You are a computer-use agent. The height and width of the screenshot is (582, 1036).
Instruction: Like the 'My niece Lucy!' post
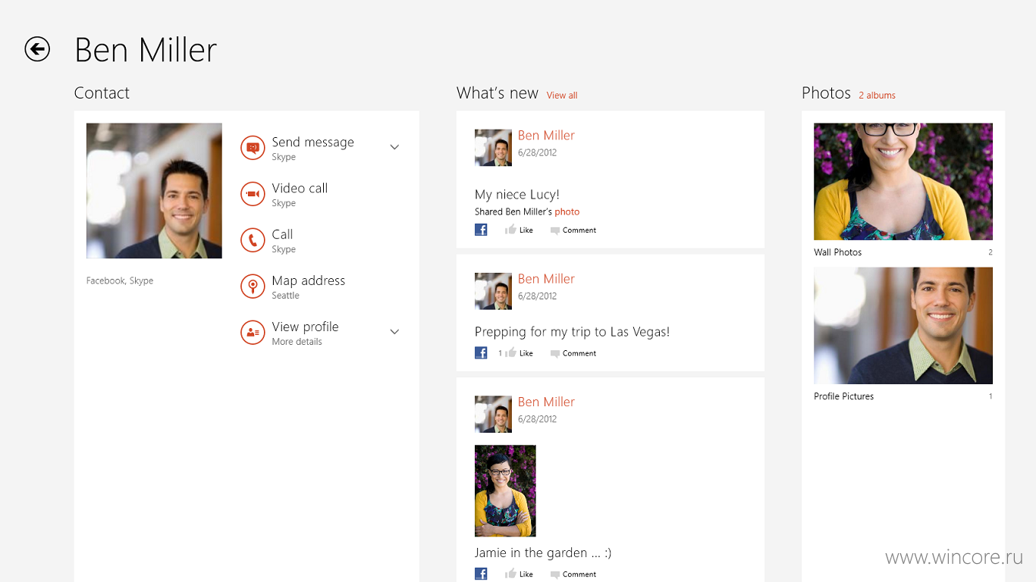point(526,230)
